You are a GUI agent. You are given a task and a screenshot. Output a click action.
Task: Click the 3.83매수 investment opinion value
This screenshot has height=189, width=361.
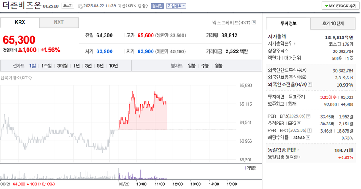(329, 97)
